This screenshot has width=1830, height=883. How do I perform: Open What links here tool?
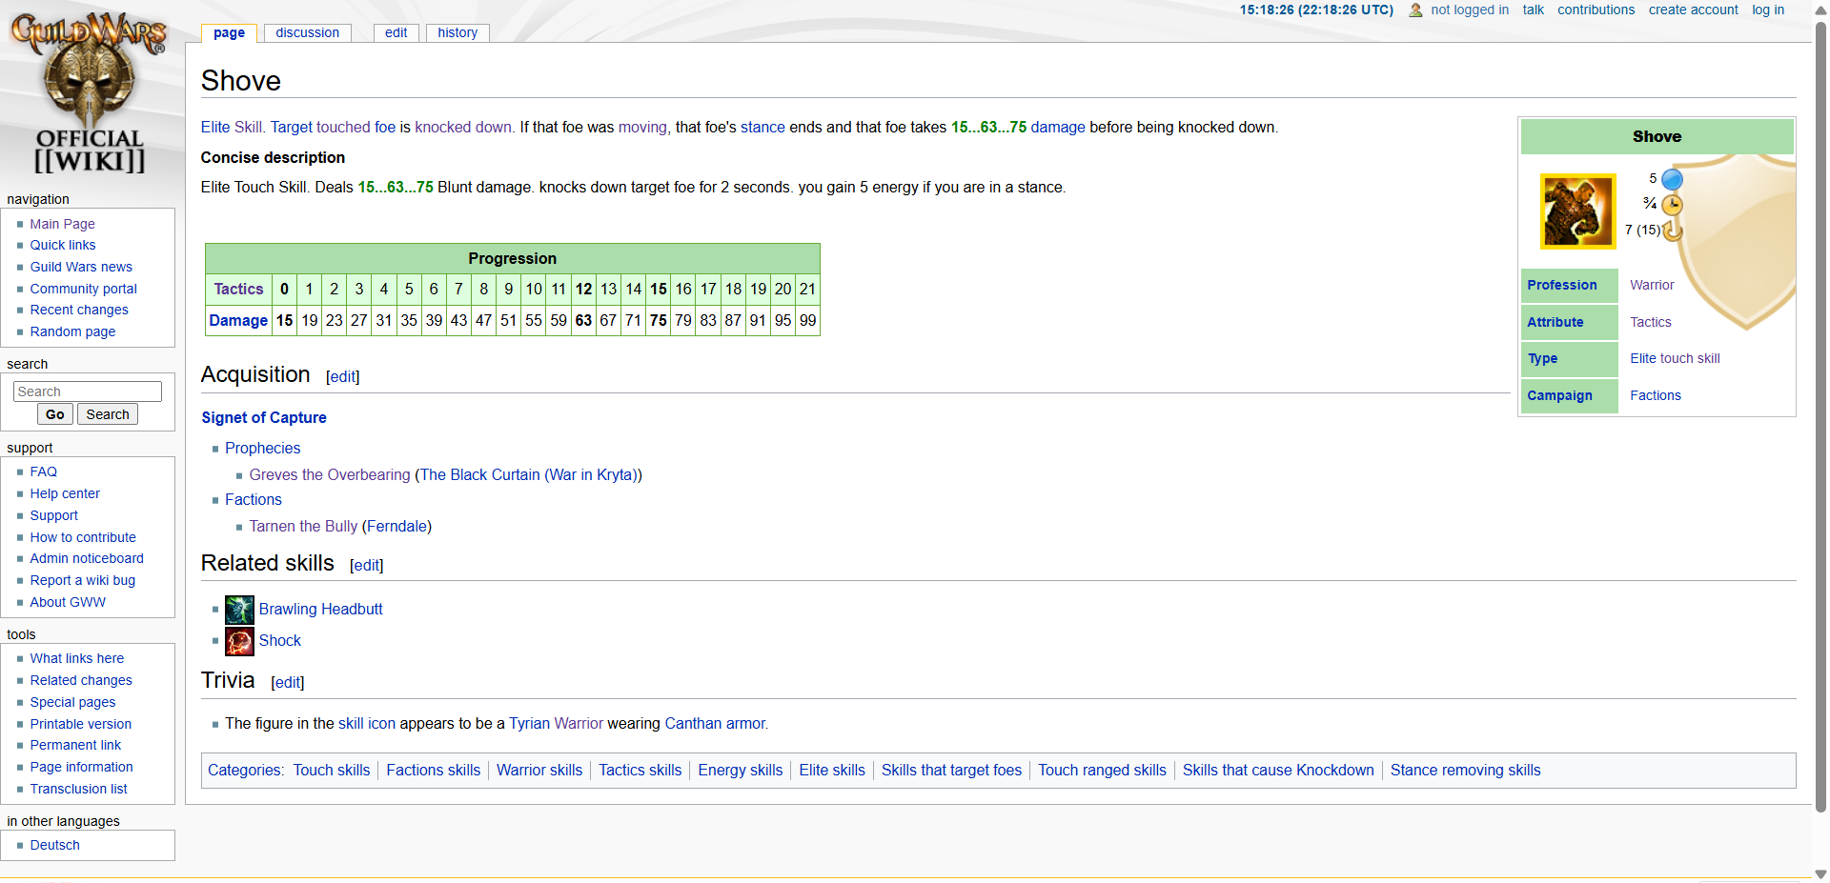tap(77, 658)
